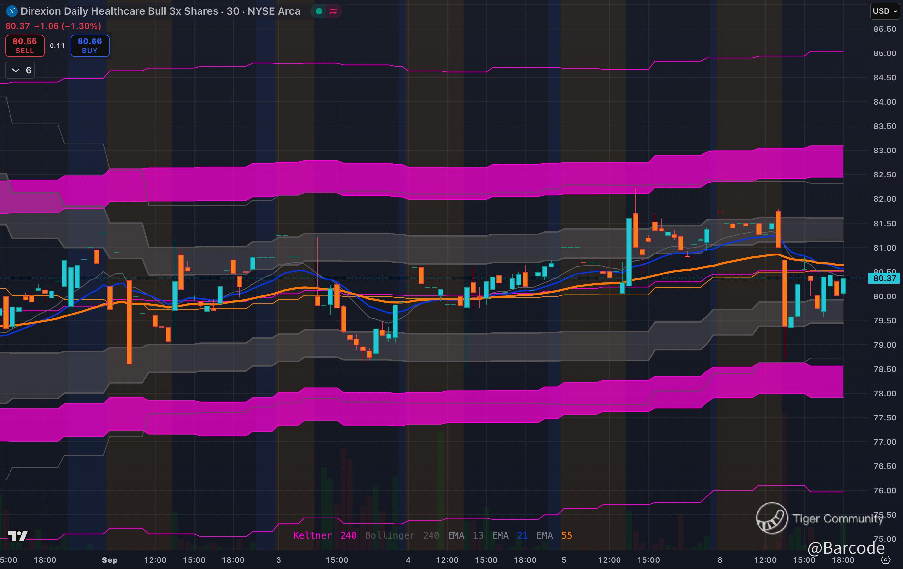The width and height of the screenshot is (903, 569).
Task: Click the Sep date on time axis
Action: [110, 560]
